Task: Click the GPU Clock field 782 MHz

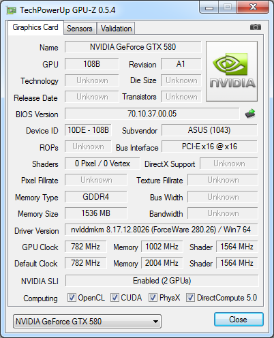Action: pyautogui.click(x=85, y=247)
